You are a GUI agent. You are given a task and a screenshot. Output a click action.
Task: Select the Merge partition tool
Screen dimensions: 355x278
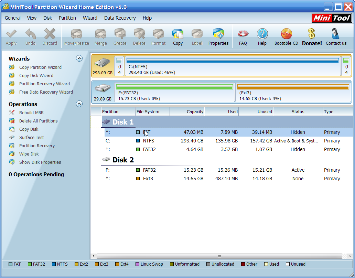click(x=100, y=37)
